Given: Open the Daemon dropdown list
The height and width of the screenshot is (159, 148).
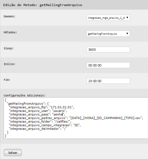Looking at the screenshot, I should (x=108, y=18).
